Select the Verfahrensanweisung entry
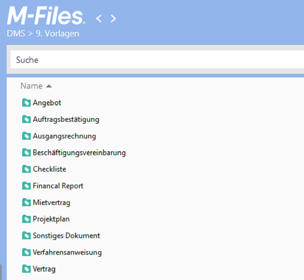304x280 pixels. [x=67, y=252]
